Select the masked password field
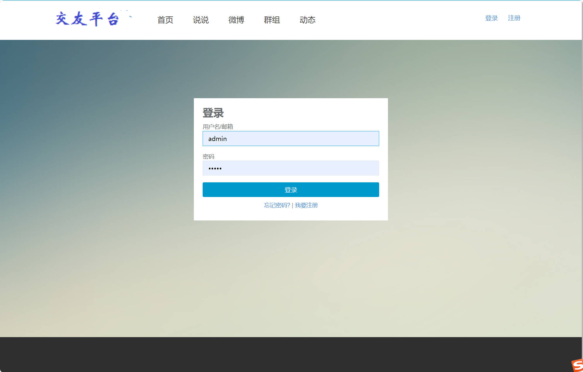This screenshot has width=583, height=372. 291,168
